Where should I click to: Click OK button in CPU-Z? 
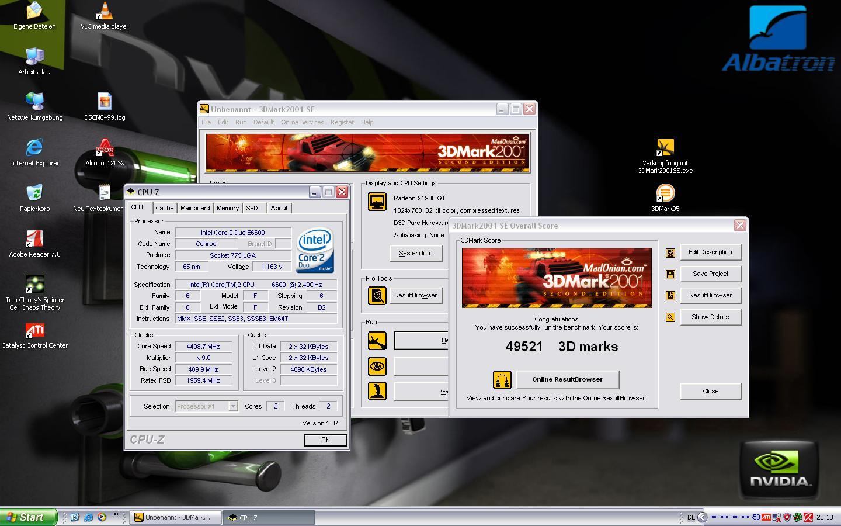[325, 440]
